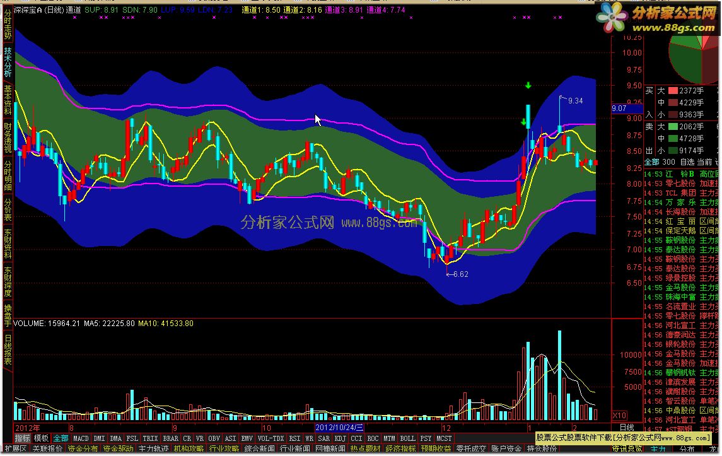
Task: Open the 机构攻略 bottom tab
Action: (189, 448)
